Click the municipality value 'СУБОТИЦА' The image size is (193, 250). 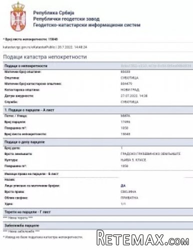click(x=129, y=78)
